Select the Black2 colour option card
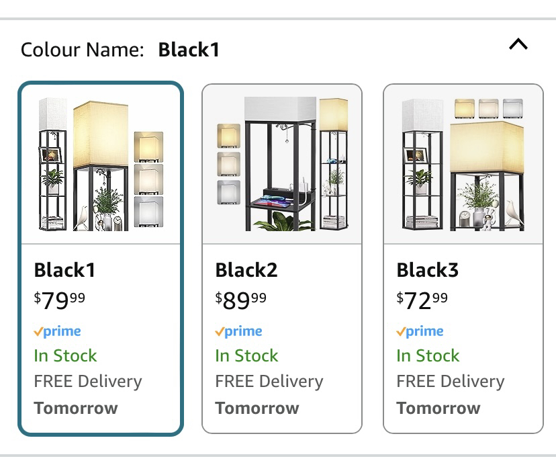The width and height of the screenshot is (556, 471). tap(282, 259)
